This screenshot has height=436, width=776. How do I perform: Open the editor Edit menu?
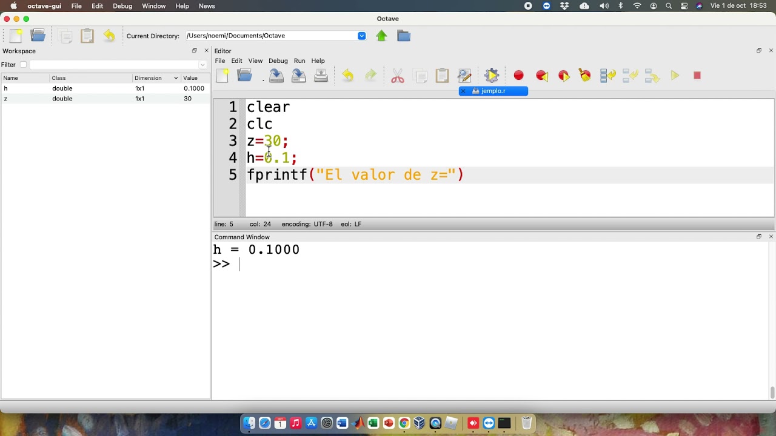coord(236,61)
